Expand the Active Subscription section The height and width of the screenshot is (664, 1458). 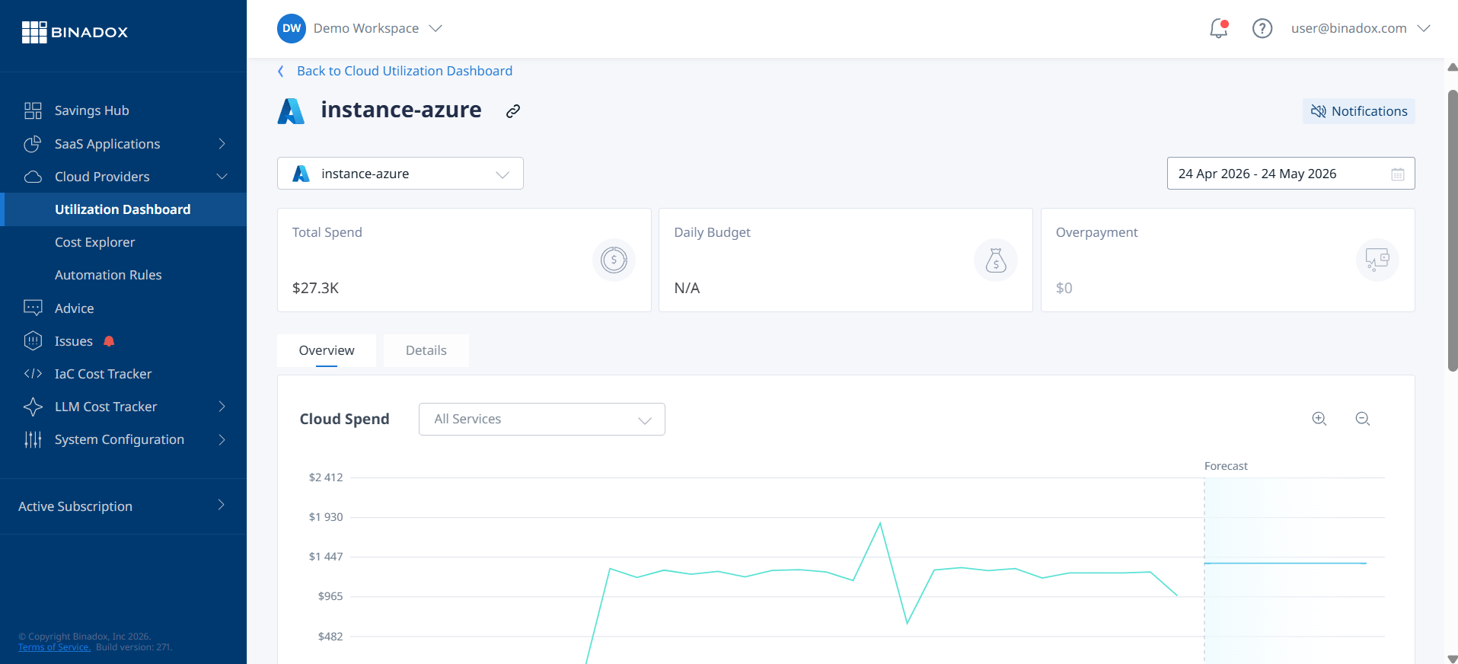point(123,506)
